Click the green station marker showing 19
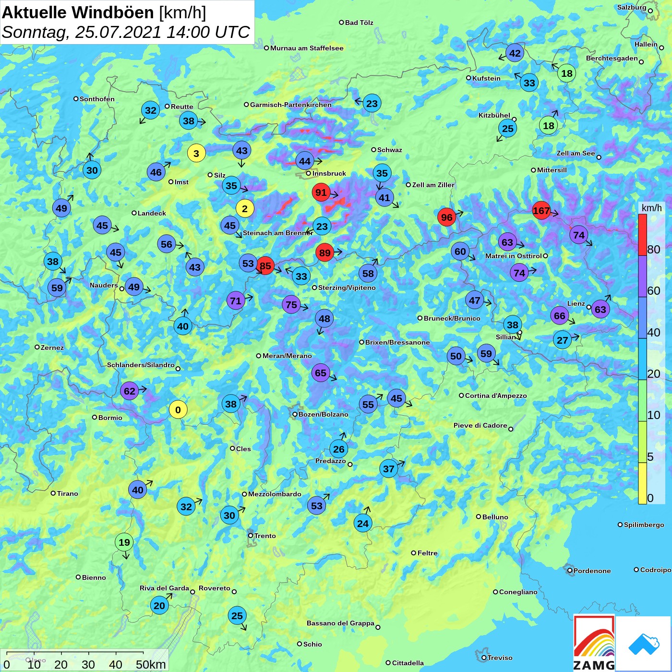The height and width of the screenshot is (672, 672). (124, 542)
